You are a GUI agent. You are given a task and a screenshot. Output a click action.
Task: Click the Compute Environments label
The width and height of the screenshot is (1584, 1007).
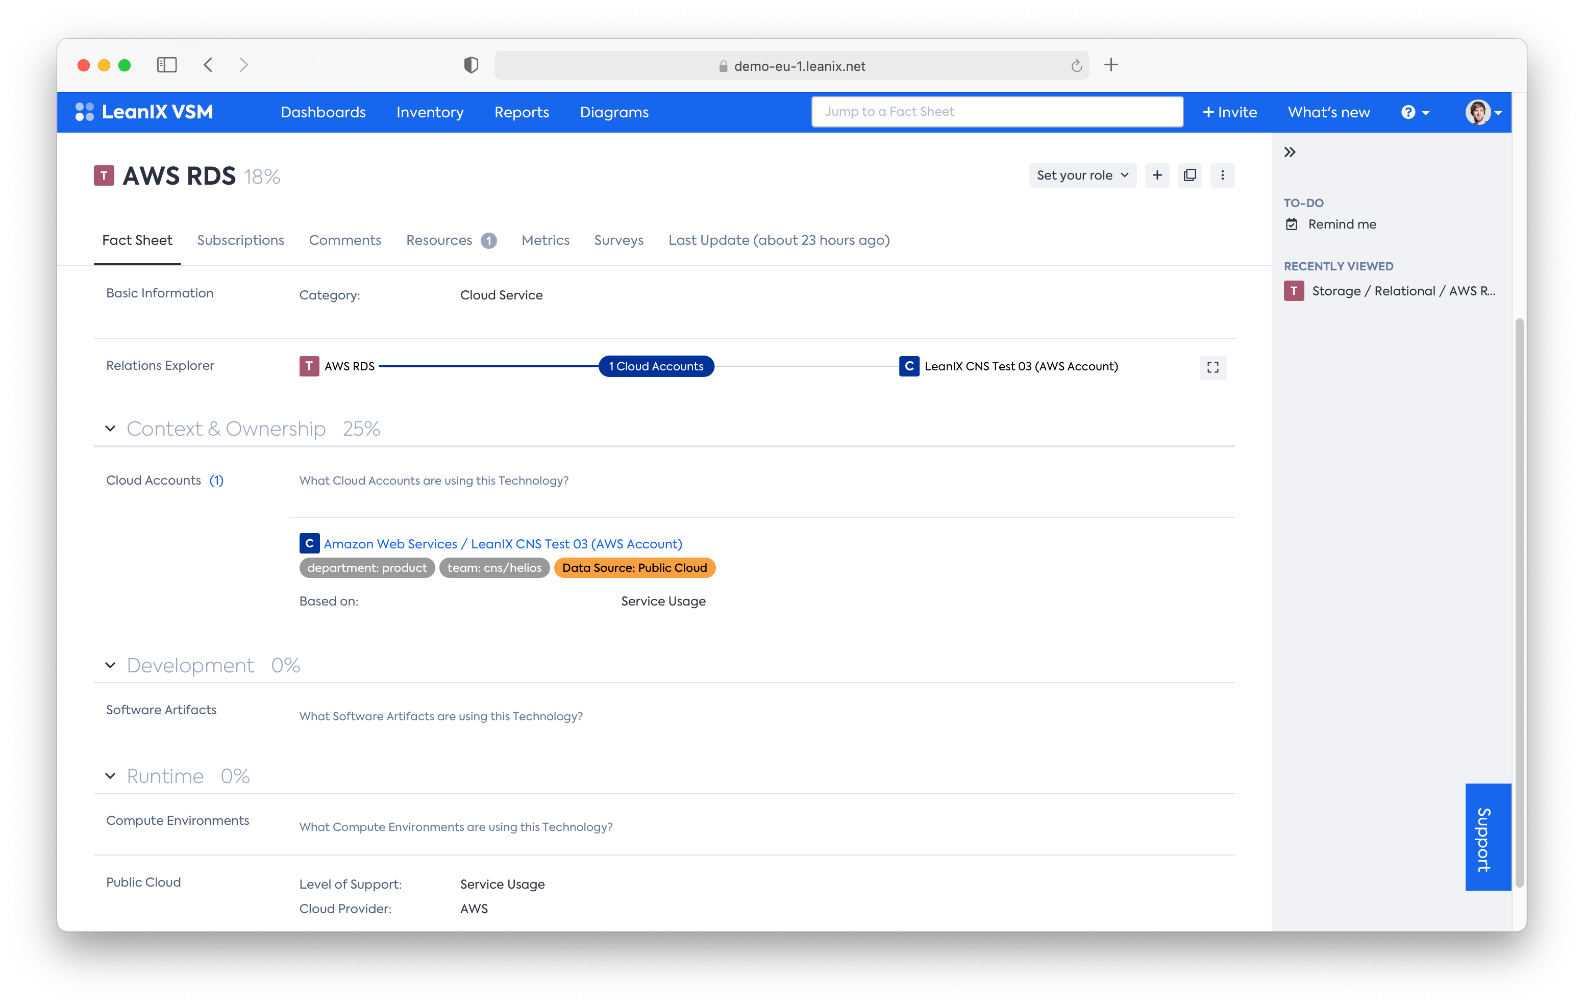click(178, 820)
